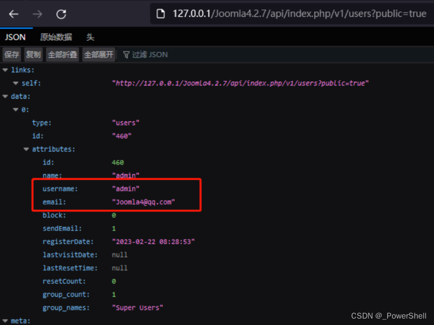The image size is (434, 325).
Task: Click the page info document icon
Action: click(x=161, y=14)
